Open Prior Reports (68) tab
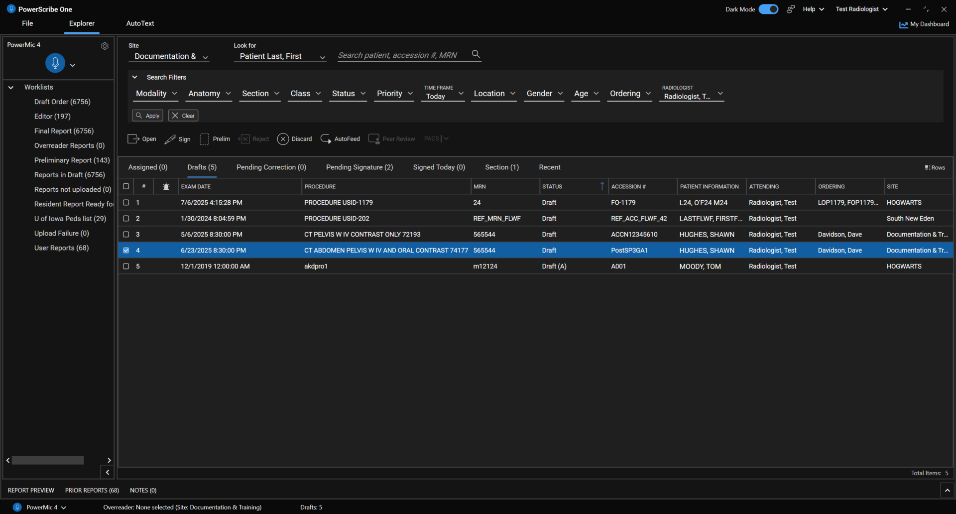Image resolution: width=956 pixels, height=514 pixels. (x=92, y=491)
